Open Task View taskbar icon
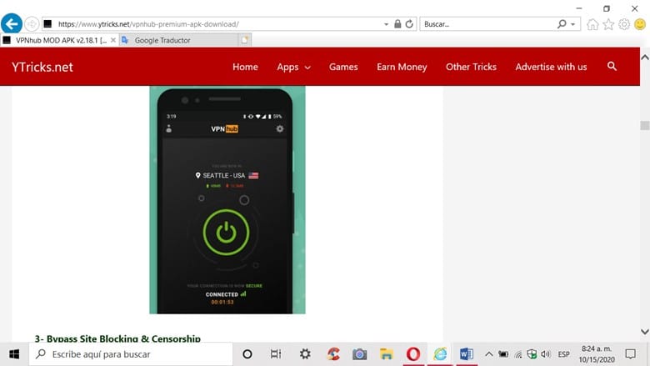This screenshot has width=650, height=366. [x=276, y=354]
